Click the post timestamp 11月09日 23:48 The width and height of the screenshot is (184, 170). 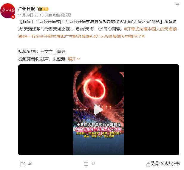(x=31, y=15)
